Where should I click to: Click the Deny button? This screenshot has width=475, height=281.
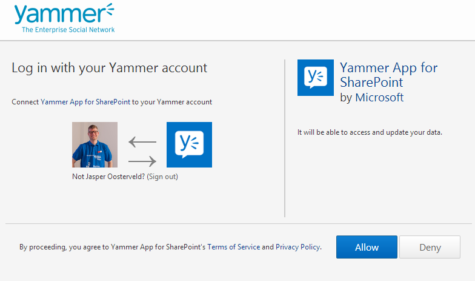pyautogui.click(x=430, y=247)
